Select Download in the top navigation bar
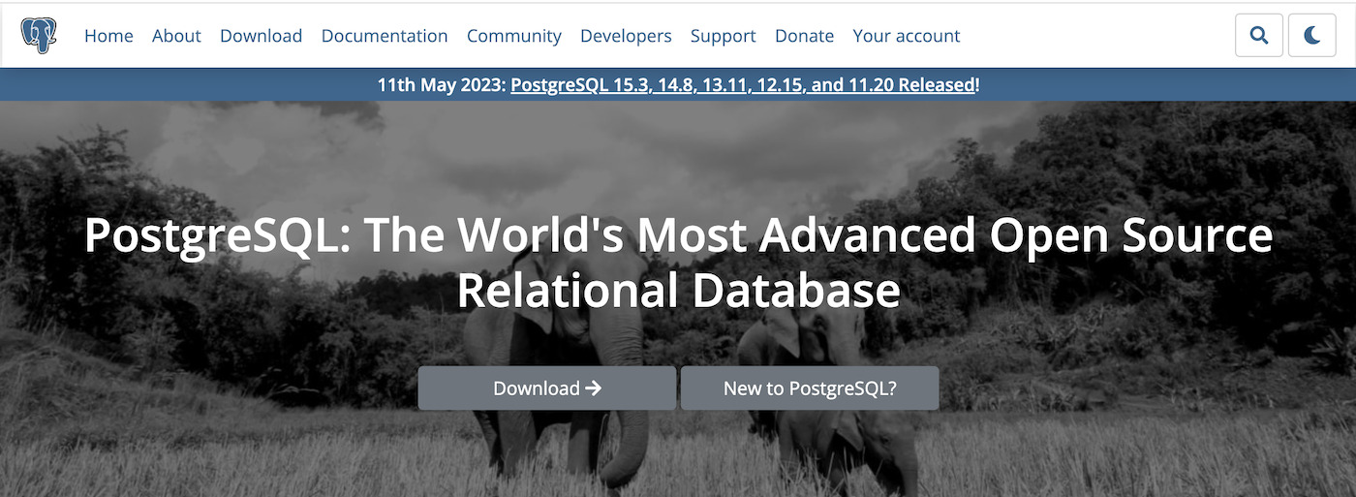This screenshot has width=1356, height=497. coord(261,36)
